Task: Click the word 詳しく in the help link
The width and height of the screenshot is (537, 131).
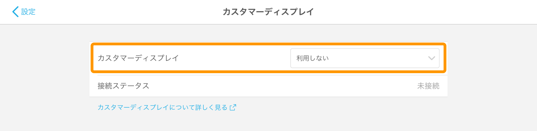Action: tap(205, 107)
